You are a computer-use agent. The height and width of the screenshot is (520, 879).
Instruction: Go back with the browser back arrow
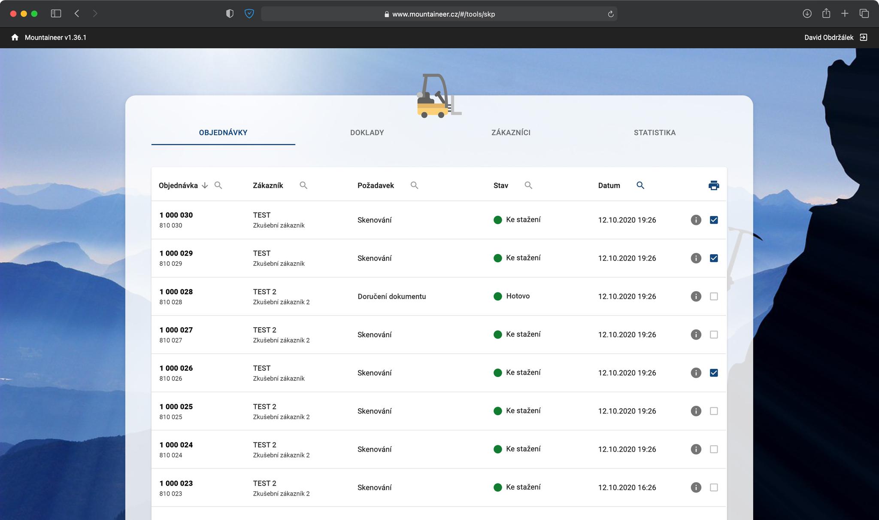click(x=77, y=14)
